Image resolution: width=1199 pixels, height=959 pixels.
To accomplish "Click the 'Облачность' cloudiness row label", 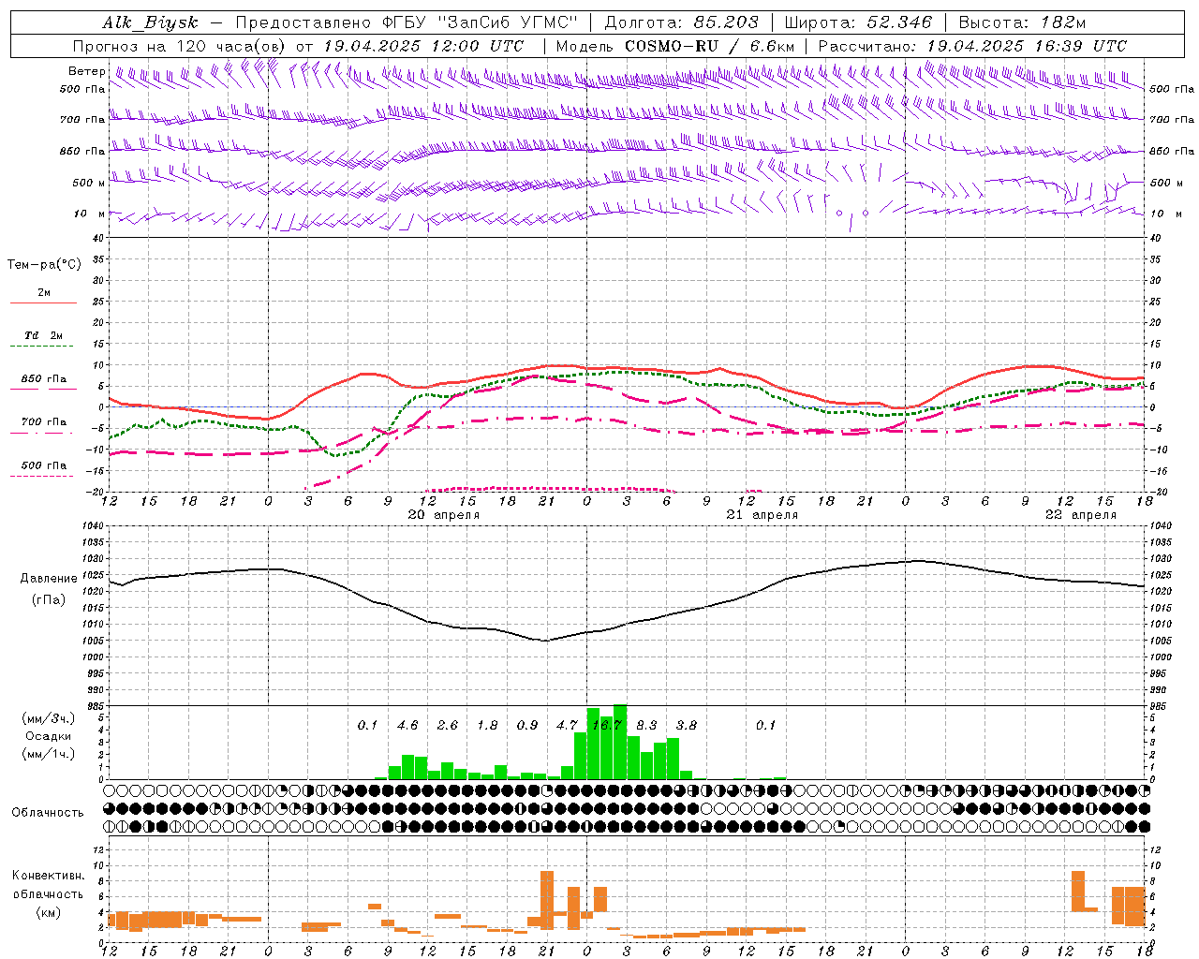I will (x=48, y=813).
